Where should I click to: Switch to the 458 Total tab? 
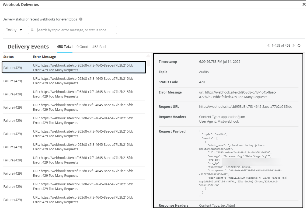pos(65,47)
